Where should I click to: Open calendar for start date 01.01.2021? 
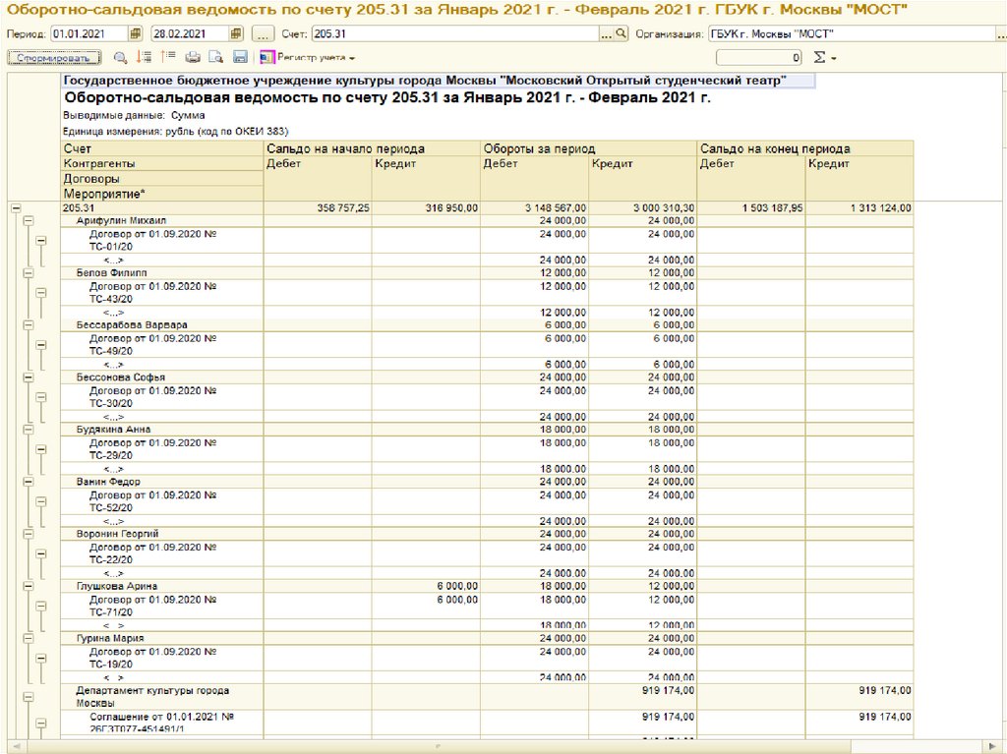tap(136, 33)
